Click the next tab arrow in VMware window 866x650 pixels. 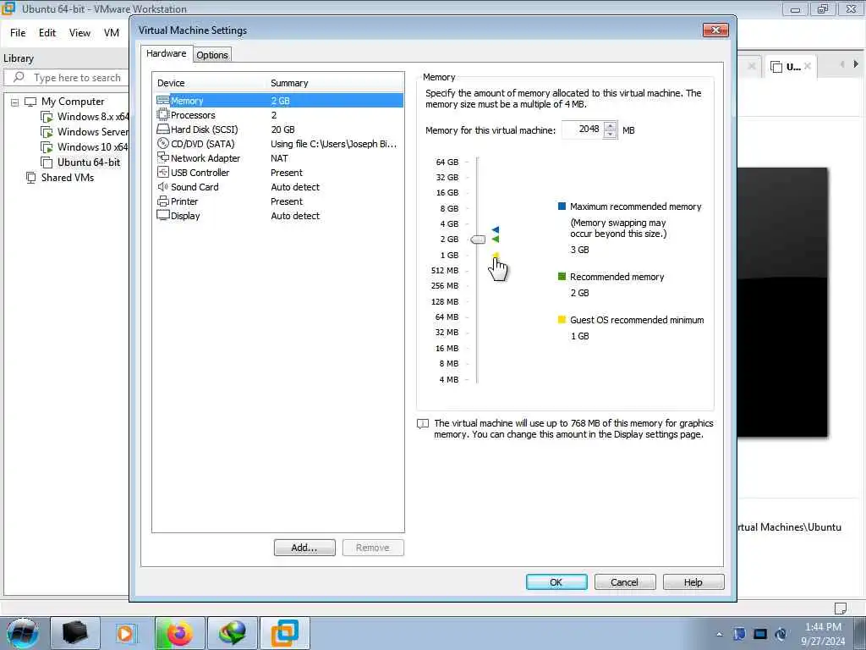click(856, 64)
